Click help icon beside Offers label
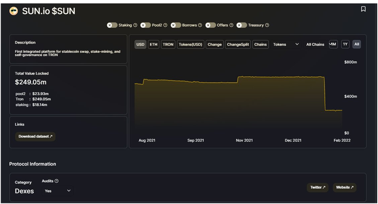The height and width of the screenshot is (204, 378). (231, 25)
